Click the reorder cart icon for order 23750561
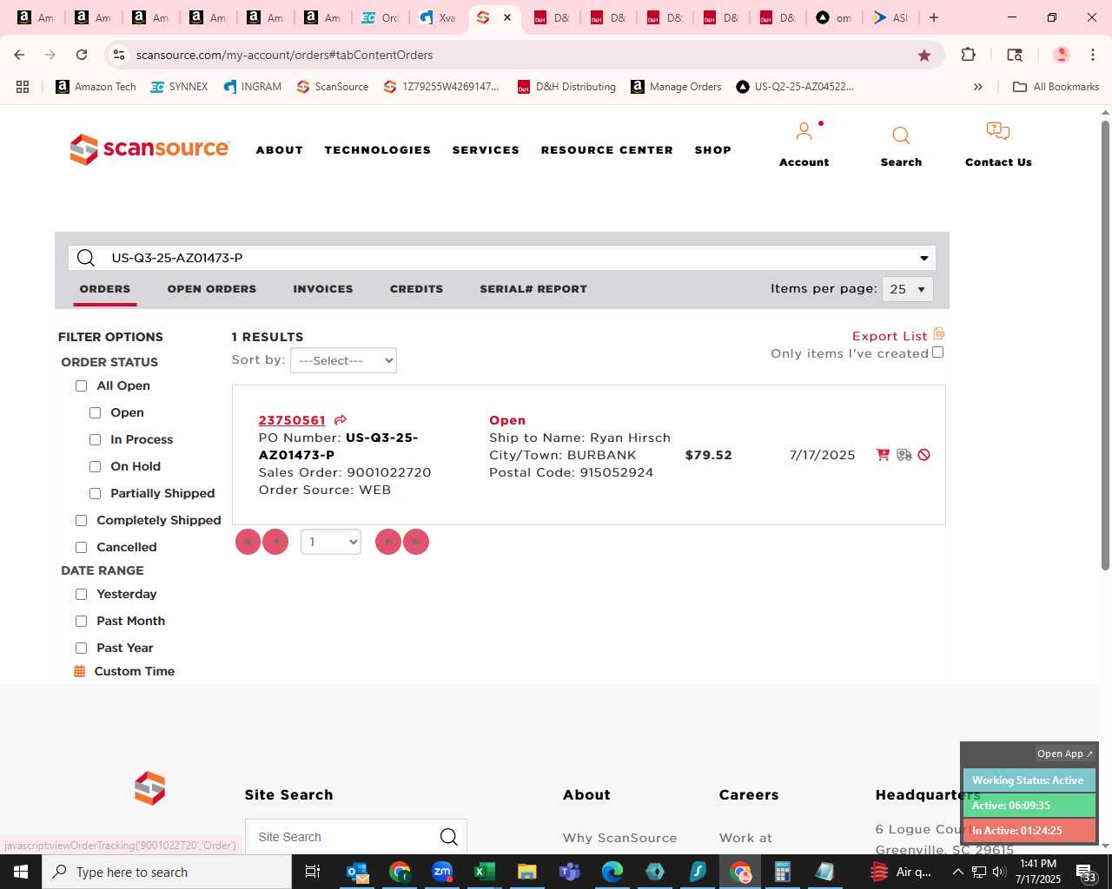 (883, 455)
